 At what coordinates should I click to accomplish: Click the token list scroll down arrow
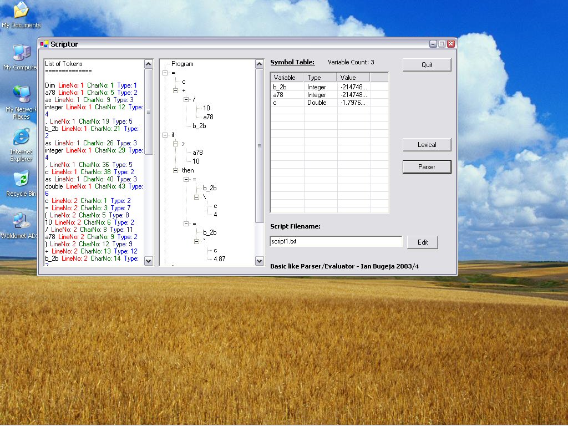[x=149, y=261]
